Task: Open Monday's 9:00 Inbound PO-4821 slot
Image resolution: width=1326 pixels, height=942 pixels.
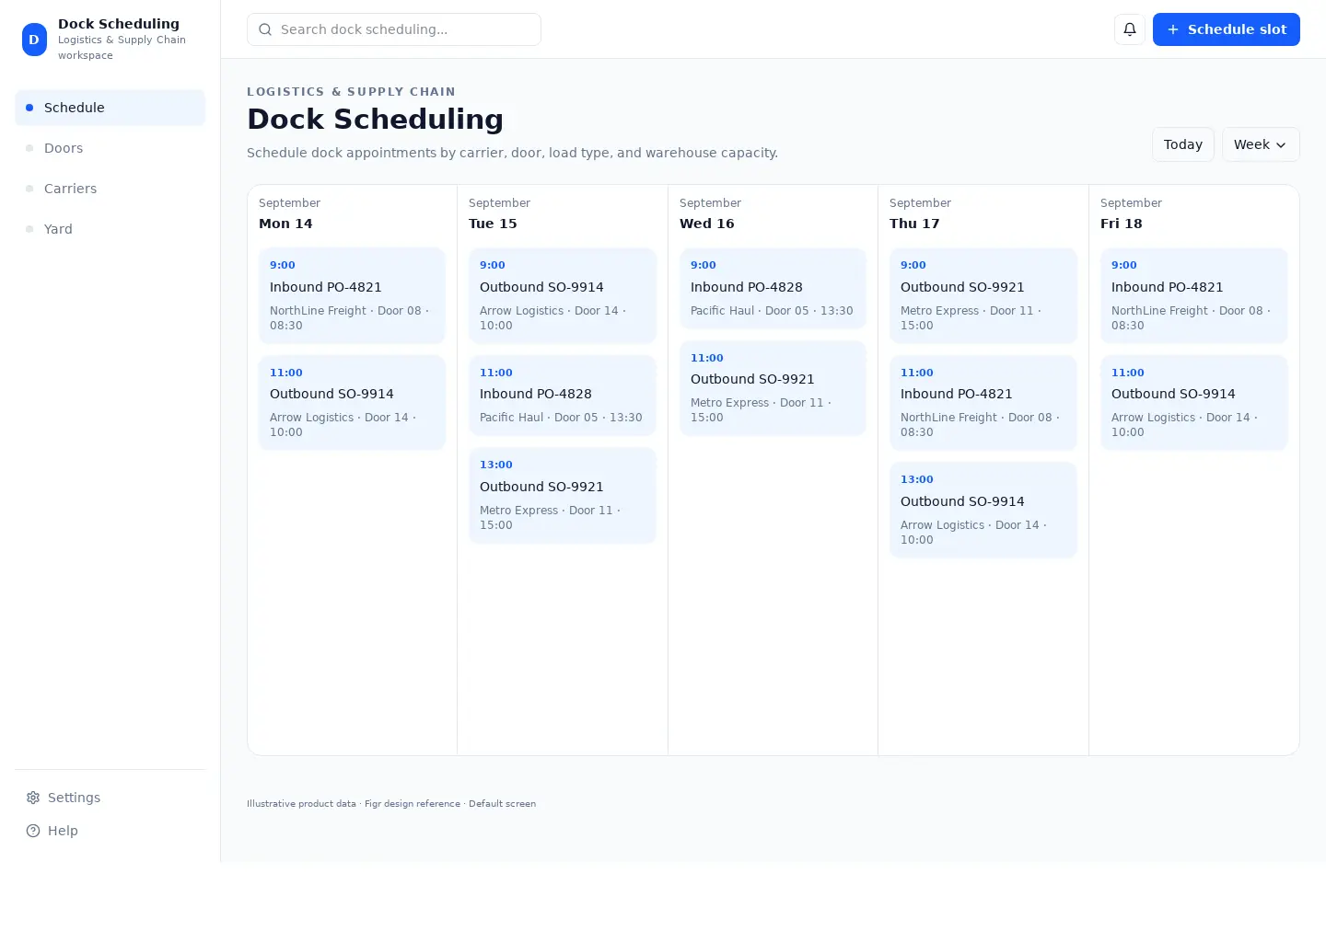Action: [x=352, y=295]
